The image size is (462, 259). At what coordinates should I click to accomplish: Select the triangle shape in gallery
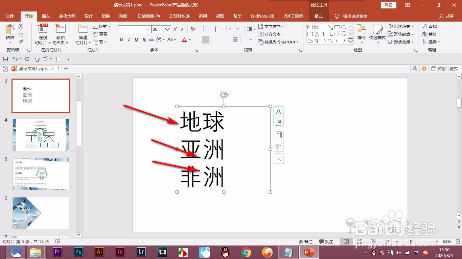coord(317,34)
